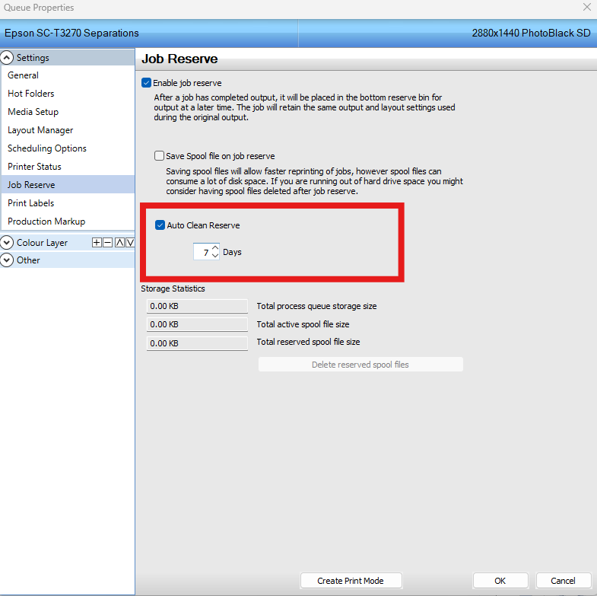This screenshot has width=597, height=596.
Task: Click Delete reserved spool files button
Action: (x=360, y=365)
